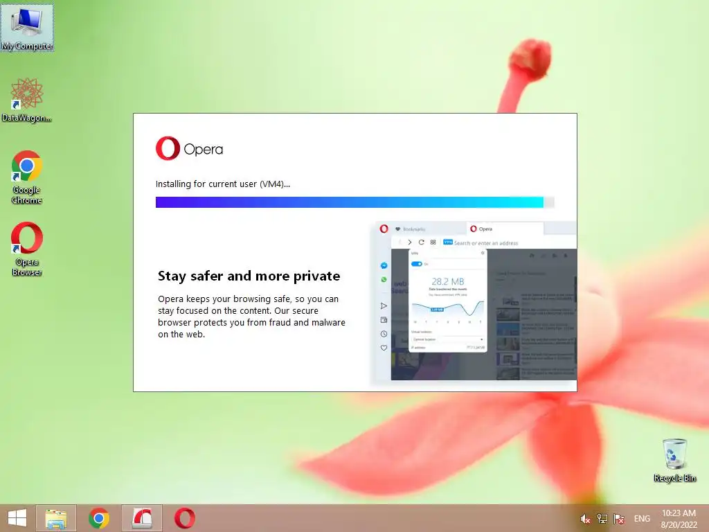
Task: Select the Opera Browser desktop shortcut
Action: pyautogui.click(x=27, y=249)
